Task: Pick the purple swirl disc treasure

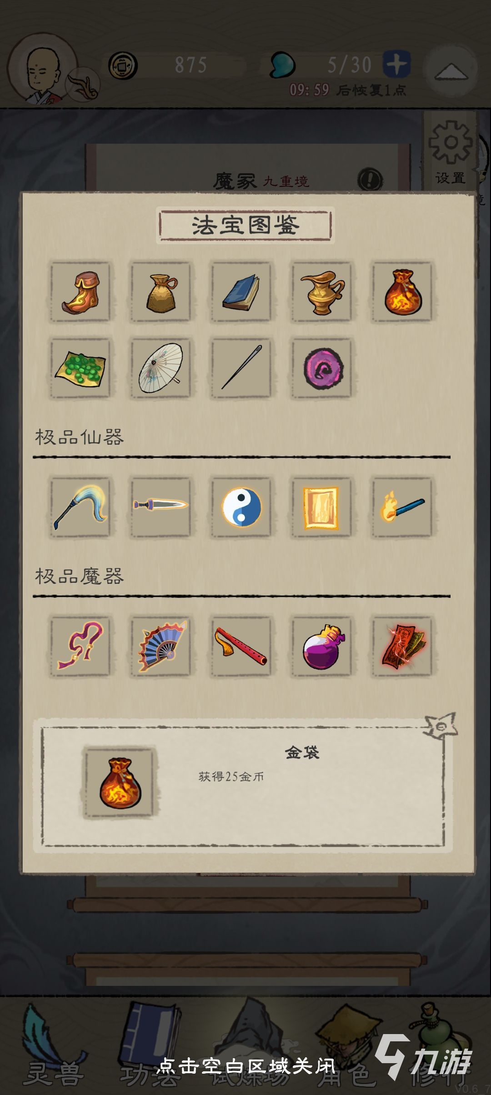Action: tap(321, 368)
